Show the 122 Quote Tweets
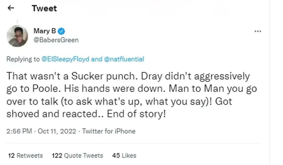This screenshot has width=283, height=165. [78, 156]
